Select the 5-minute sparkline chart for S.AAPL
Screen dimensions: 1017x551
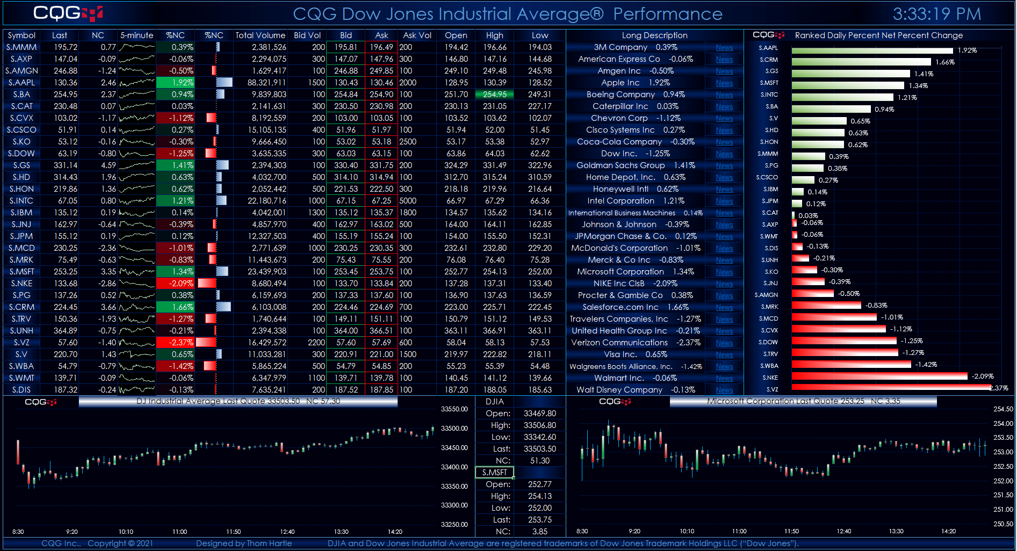136,83
